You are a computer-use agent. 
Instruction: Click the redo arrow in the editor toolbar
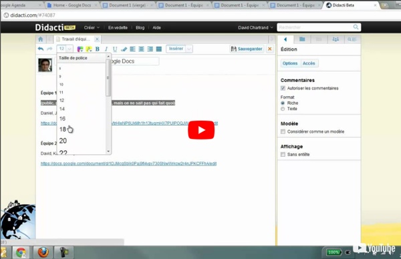click(x=49, y=49)
